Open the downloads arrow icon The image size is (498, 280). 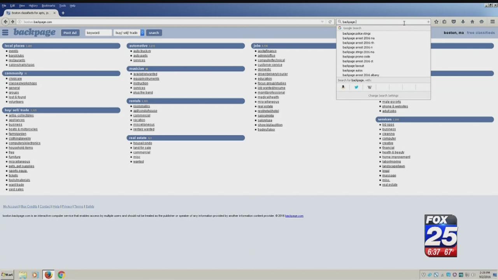point(463,22)
